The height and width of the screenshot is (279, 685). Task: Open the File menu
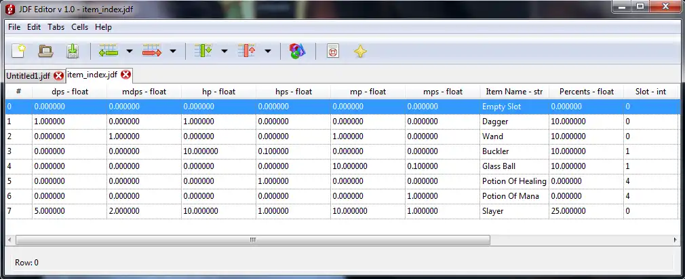coord(14,27)
